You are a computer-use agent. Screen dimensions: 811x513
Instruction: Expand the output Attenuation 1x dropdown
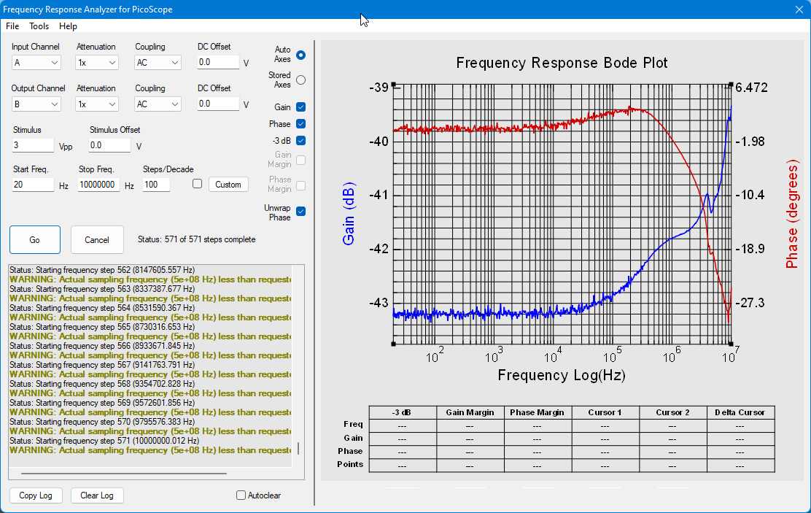point(97,104)
